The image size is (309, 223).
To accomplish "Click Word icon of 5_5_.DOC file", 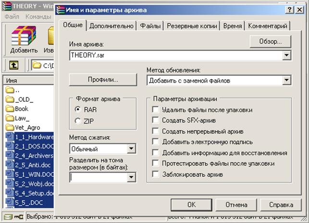I will pos(10,202).
